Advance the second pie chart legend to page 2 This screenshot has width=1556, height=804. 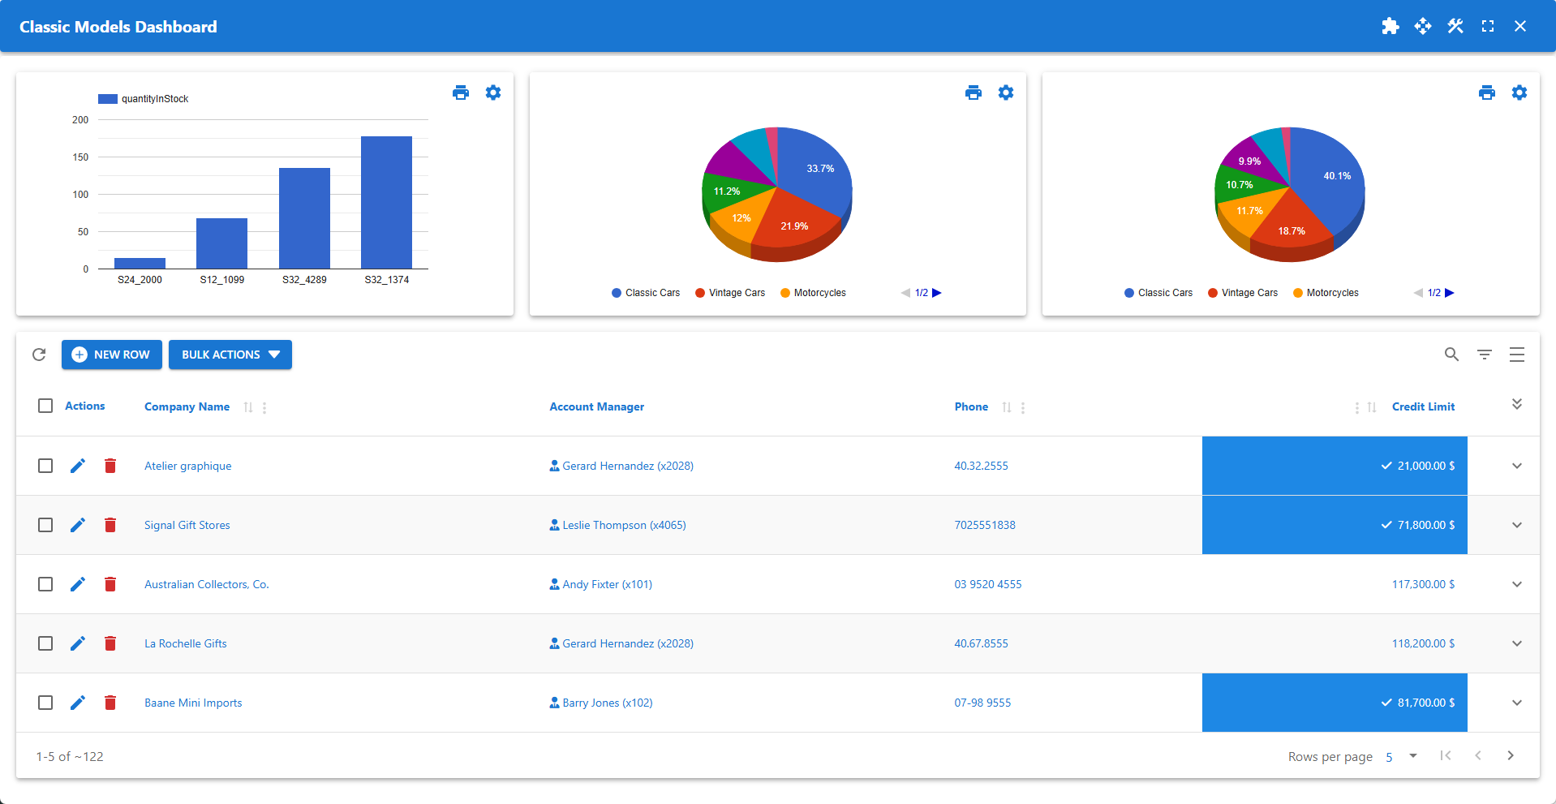[1451, 292]
